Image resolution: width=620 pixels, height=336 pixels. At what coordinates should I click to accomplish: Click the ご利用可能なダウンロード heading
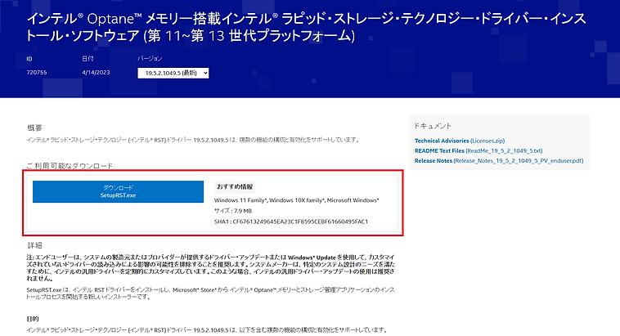coord(70,166)
